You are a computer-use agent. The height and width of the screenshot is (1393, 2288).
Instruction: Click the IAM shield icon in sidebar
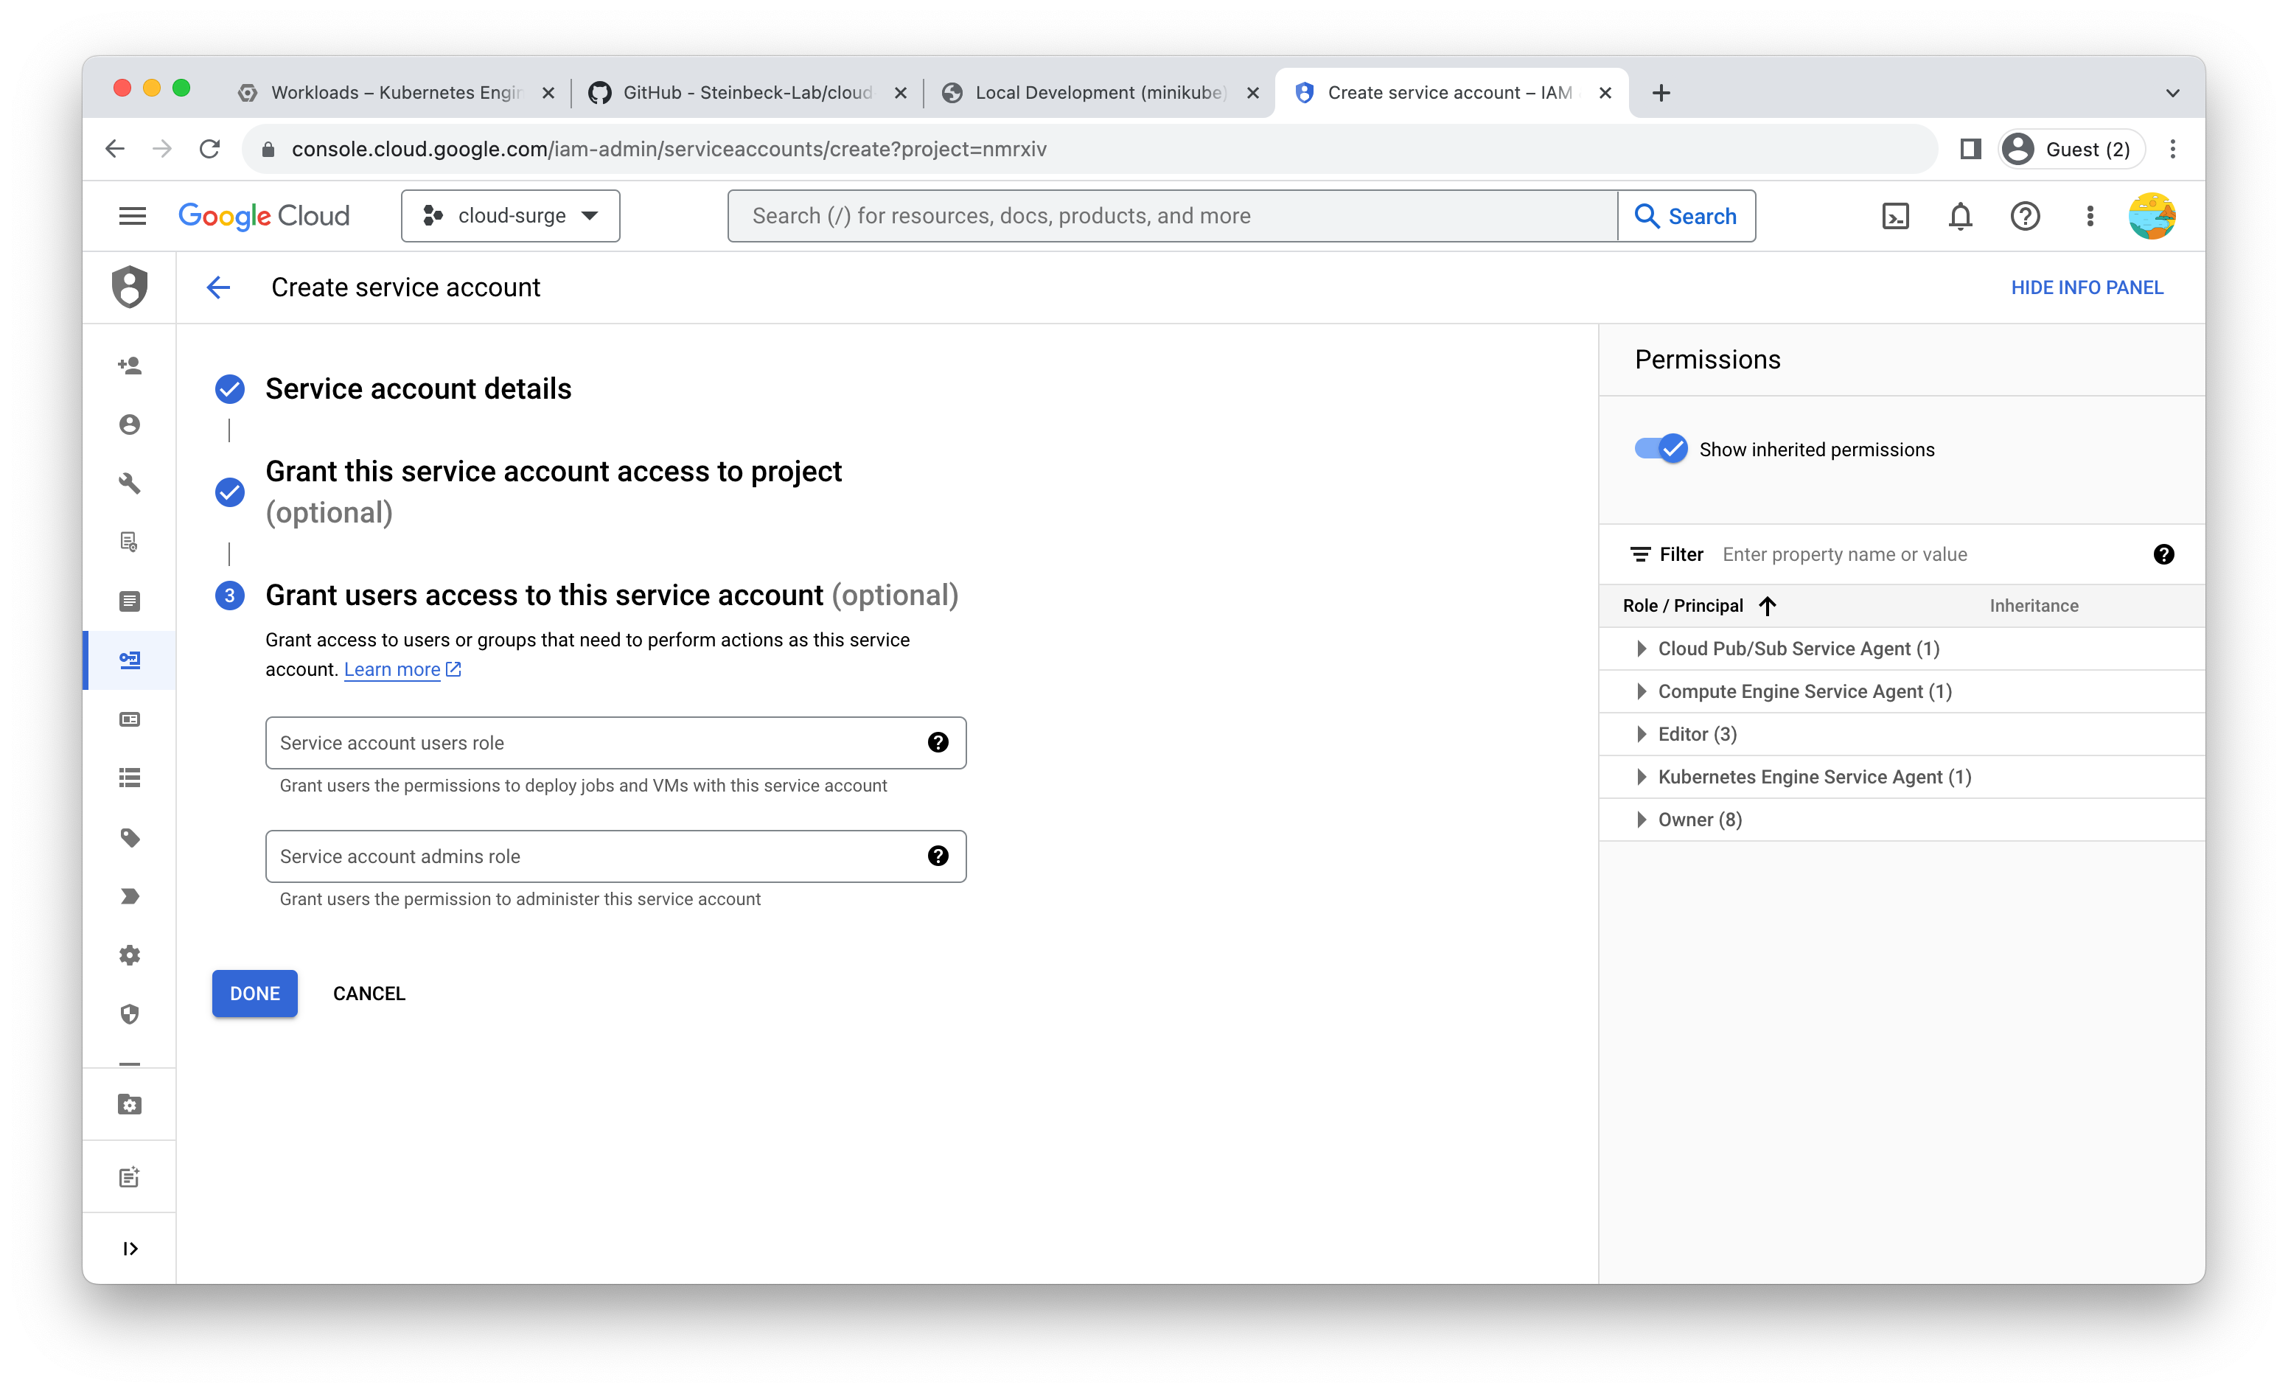coord(130,286)
